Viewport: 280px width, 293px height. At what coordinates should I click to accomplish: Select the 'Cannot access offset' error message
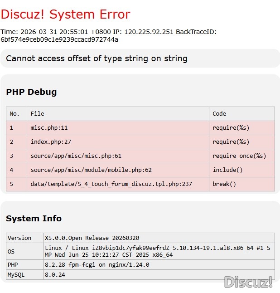[x=97, y=59]
